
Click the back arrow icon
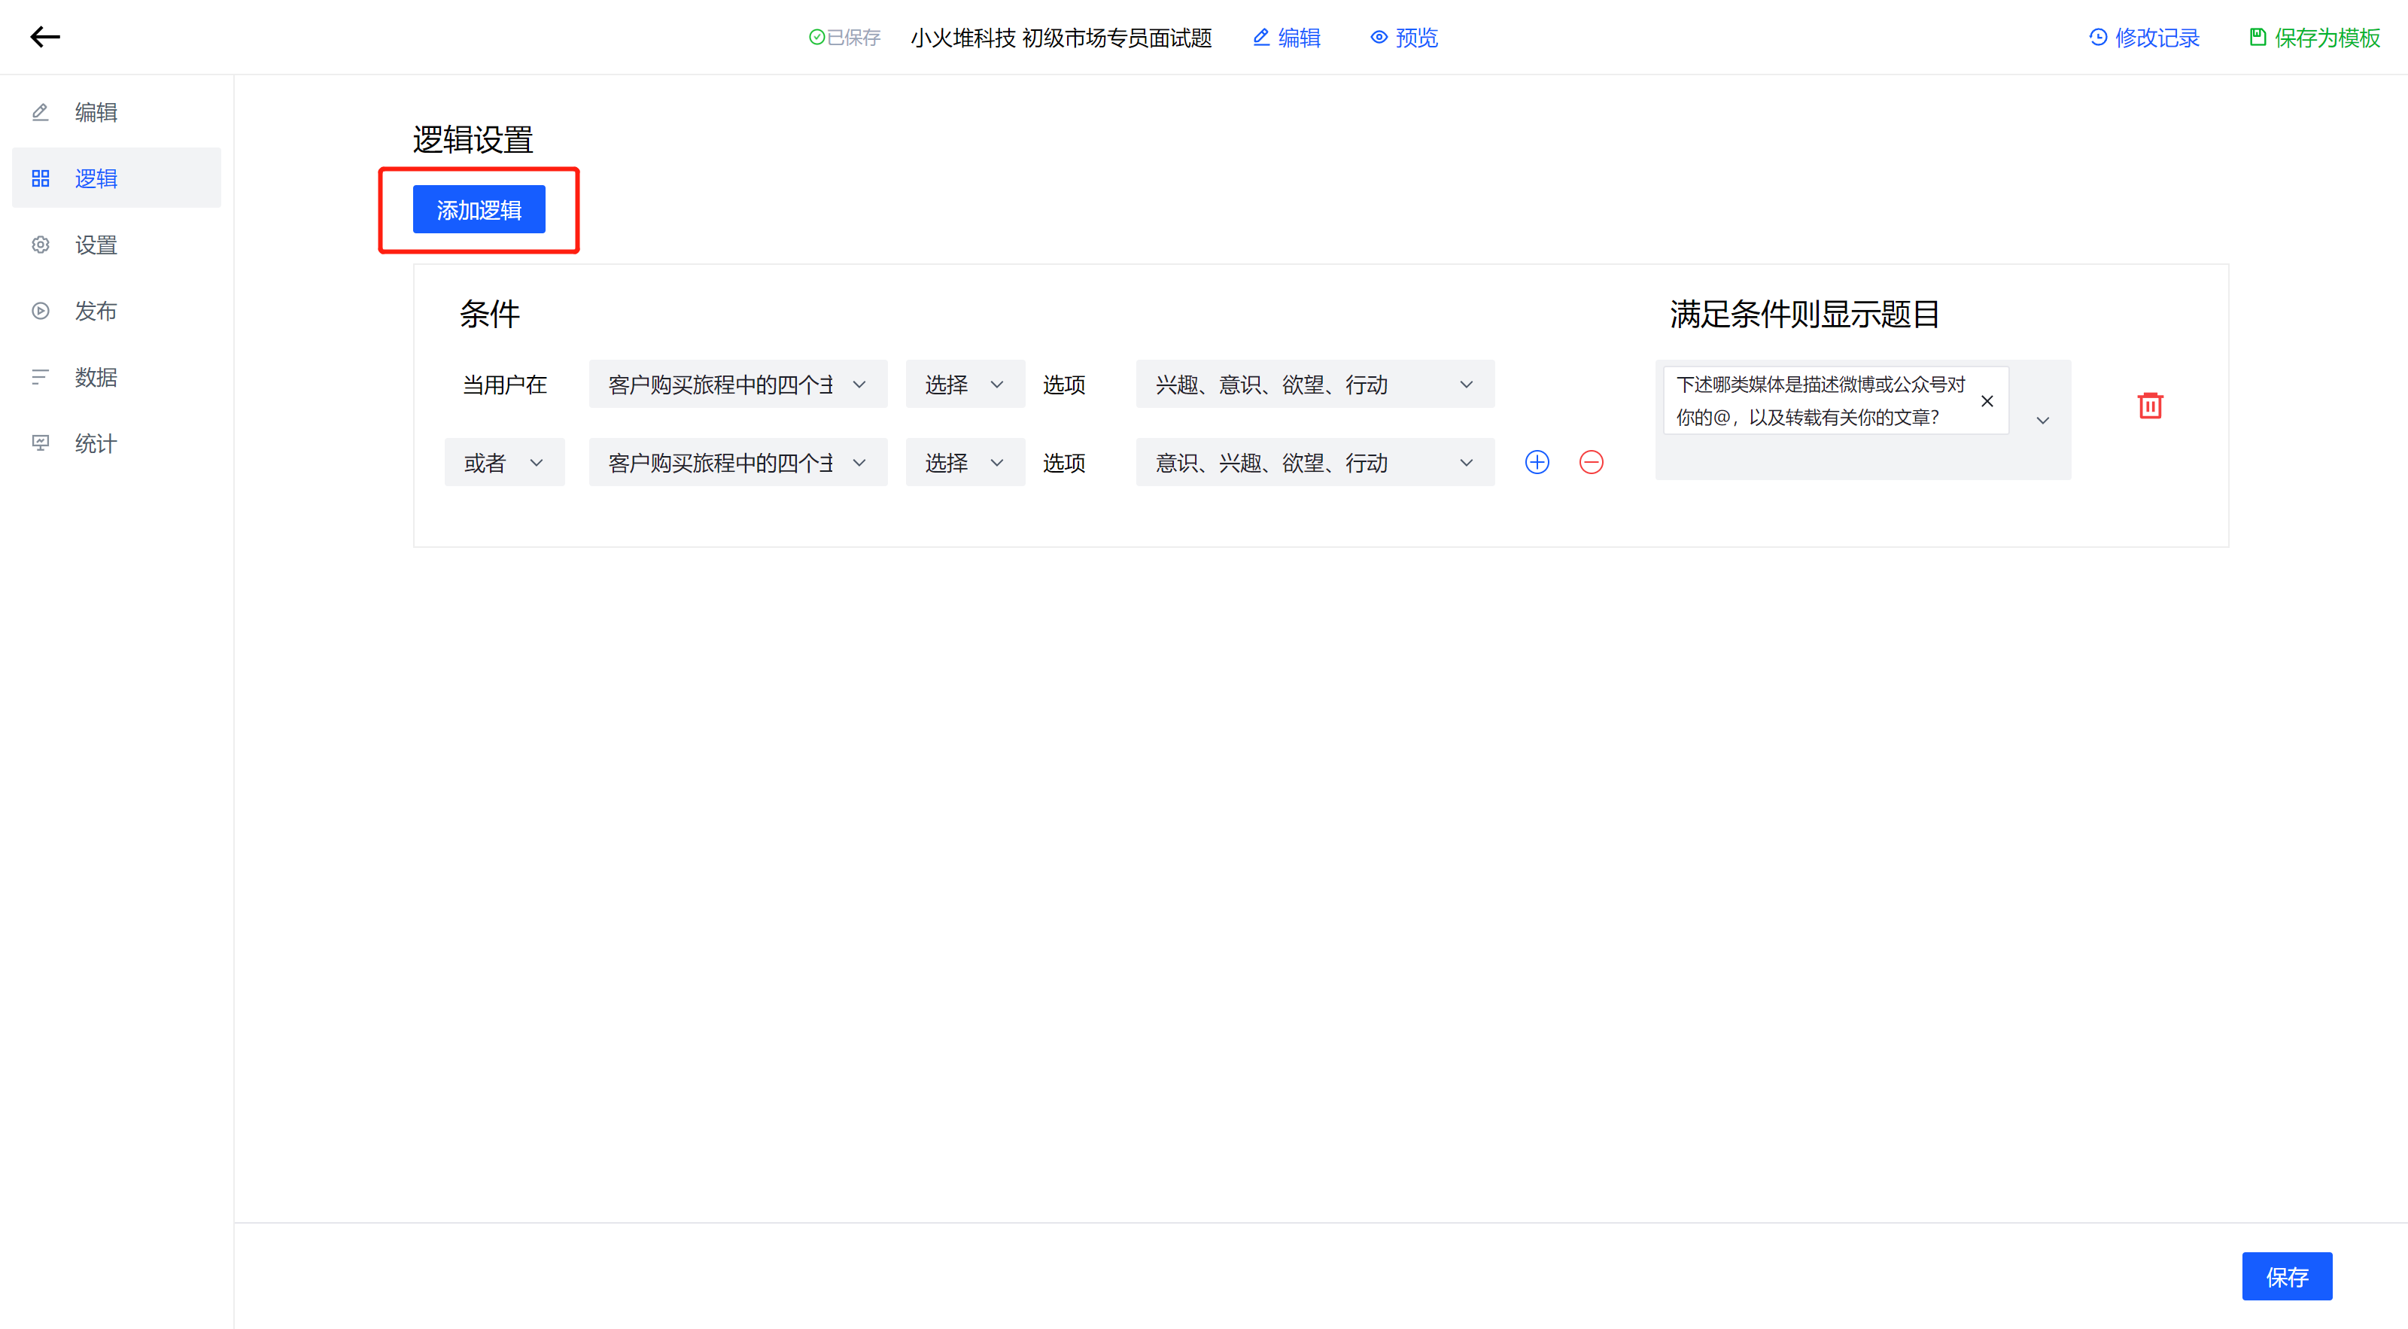tap(45, 36)
